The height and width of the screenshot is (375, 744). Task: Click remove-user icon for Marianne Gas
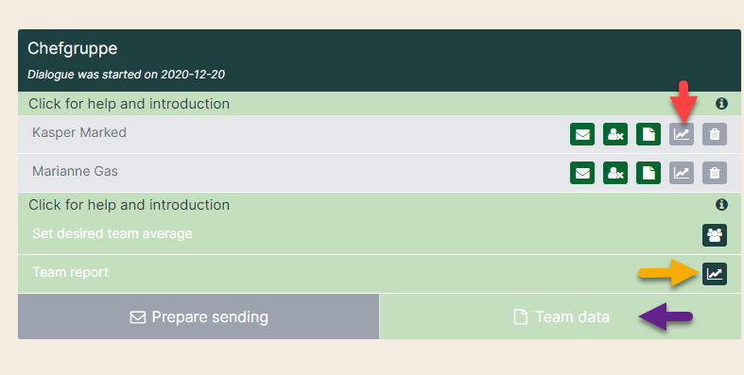click(x=615, y=173)
